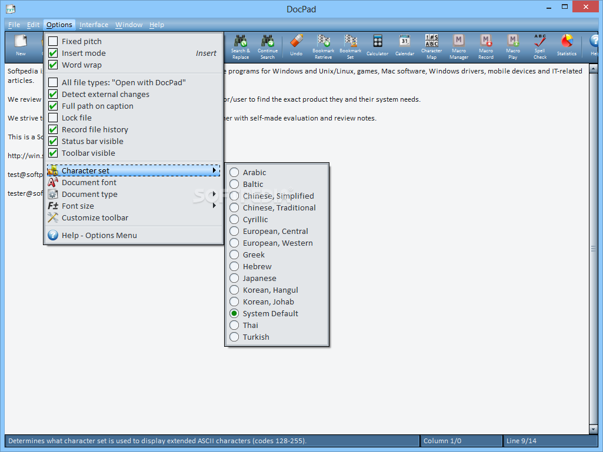Open the Calculator tool

tap(377, 45)
